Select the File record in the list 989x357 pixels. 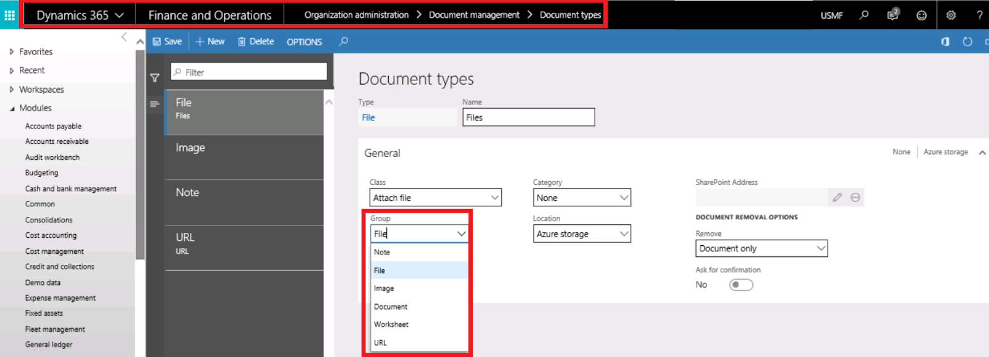tap(244, 112)
